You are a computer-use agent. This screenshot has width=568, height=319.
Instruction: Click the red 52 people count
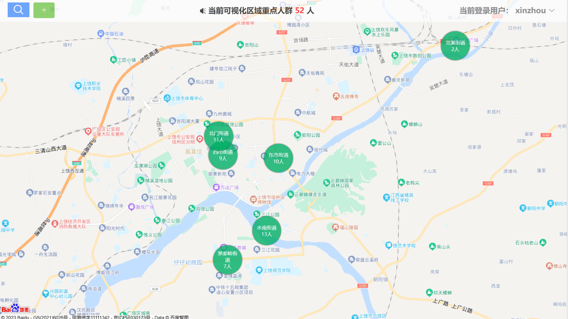pos(300,11)
